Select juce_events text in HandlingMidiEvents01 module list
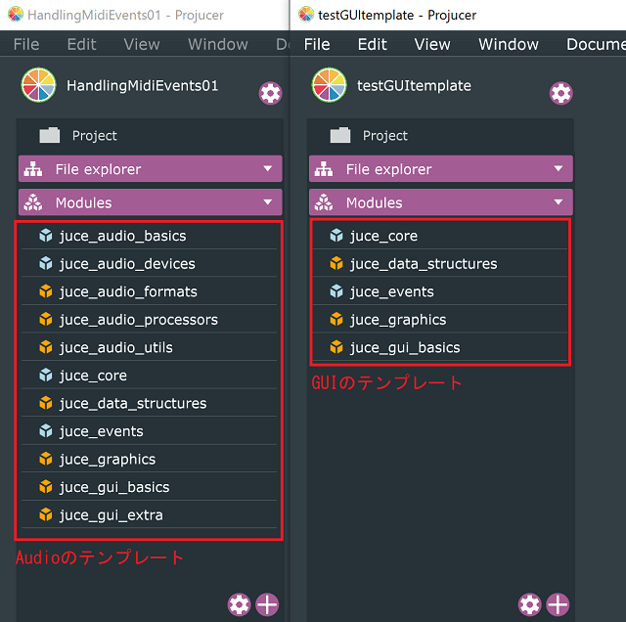This screenshot has width=626, height=622. [101, 431]
